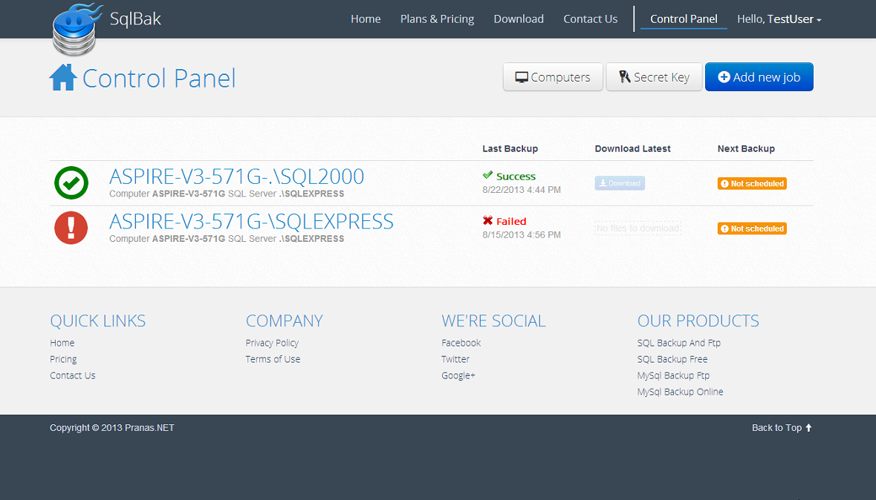Select the Control Panel navigation tab
This screenshot has width=876, height=500.
tap(684, 19)
